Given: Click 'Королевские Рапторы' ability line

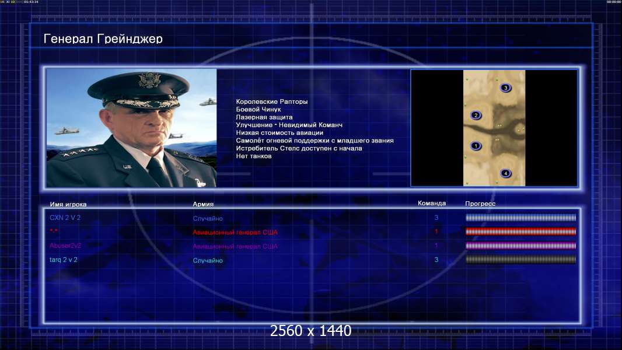Looking at the screenshot, I should click(272, 101).
